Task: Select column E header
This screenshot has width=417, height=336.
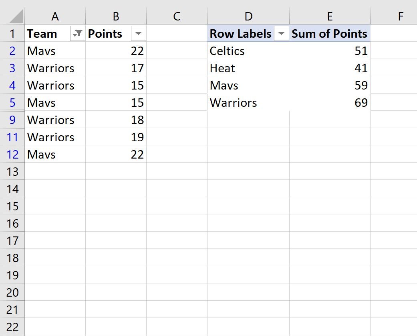Action: [330, 16]
